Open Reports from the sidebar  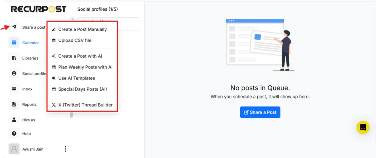tap(29, 104)
